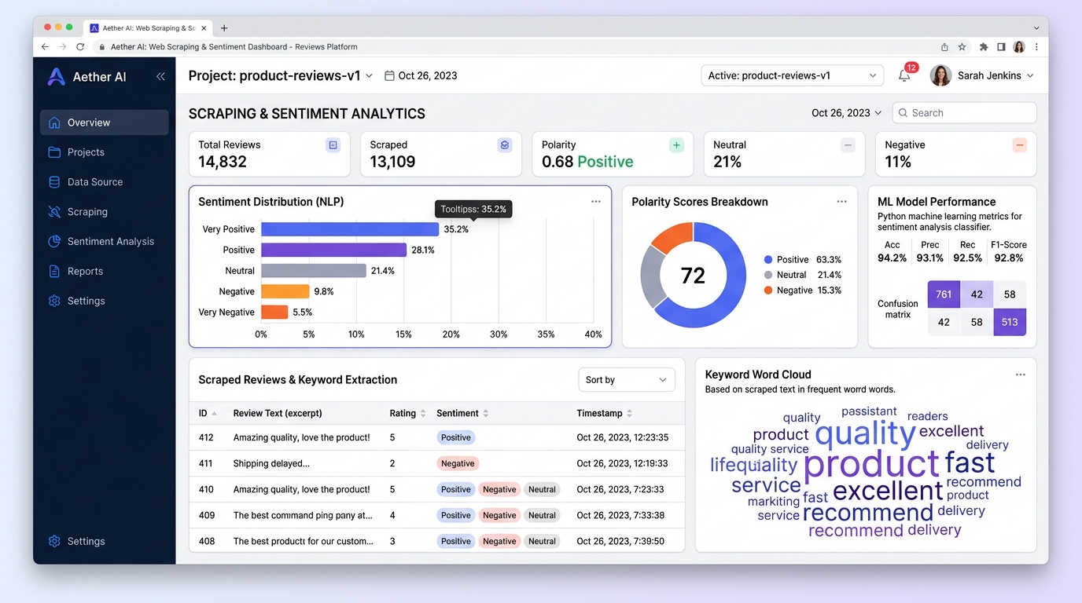1082x603 pixels.
Task: Click review text 'Shipping delayed...'
Action: pos(271,463)
